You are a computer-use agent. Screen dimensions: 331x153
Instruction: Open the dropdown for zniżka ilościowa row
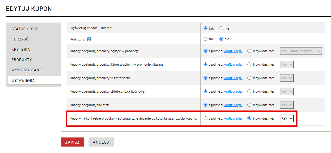point(287,91)
